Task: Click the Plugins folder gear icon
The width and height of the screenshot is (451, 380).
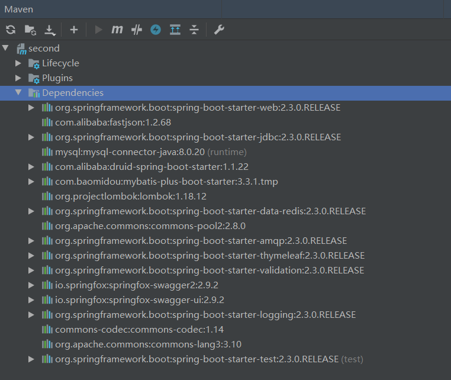Action: (x=34, y=79)
